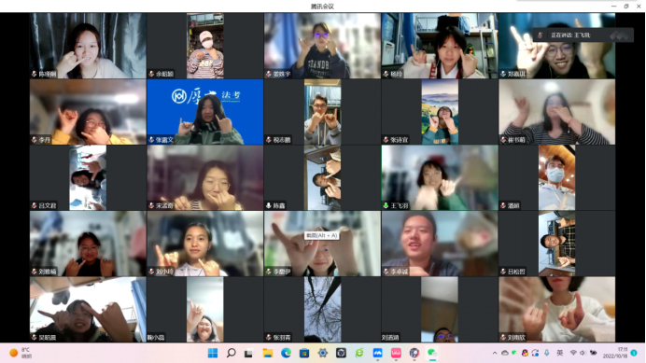This screenshot has height=363, width=646.
Task: Open the green 360 browser taskbar icon
Action: coord(359,353)
